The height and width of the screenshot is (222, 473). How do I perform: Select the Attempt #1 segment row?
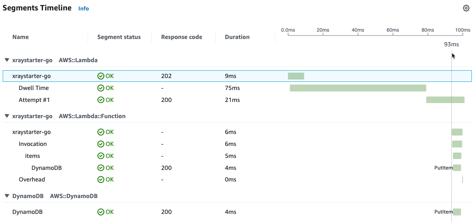[237, 100]
